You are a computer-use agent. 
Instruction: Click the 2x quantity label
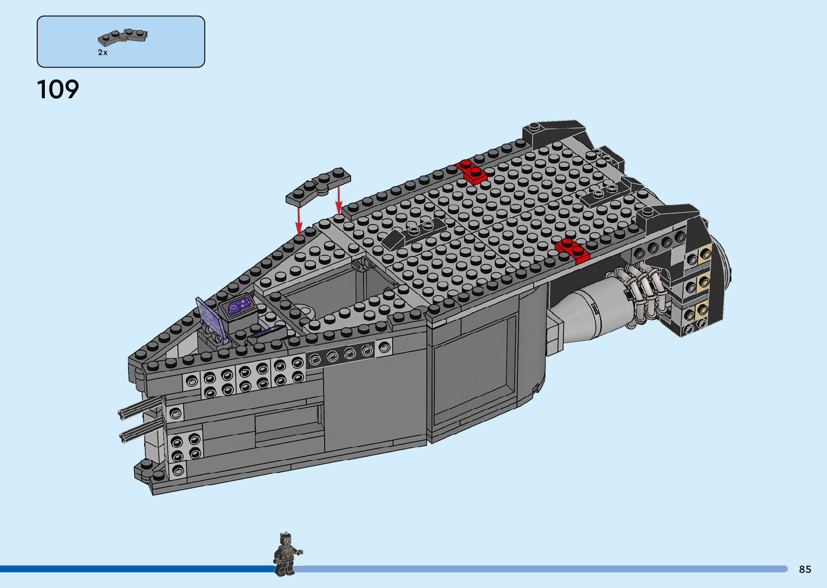tap(103, 52)
